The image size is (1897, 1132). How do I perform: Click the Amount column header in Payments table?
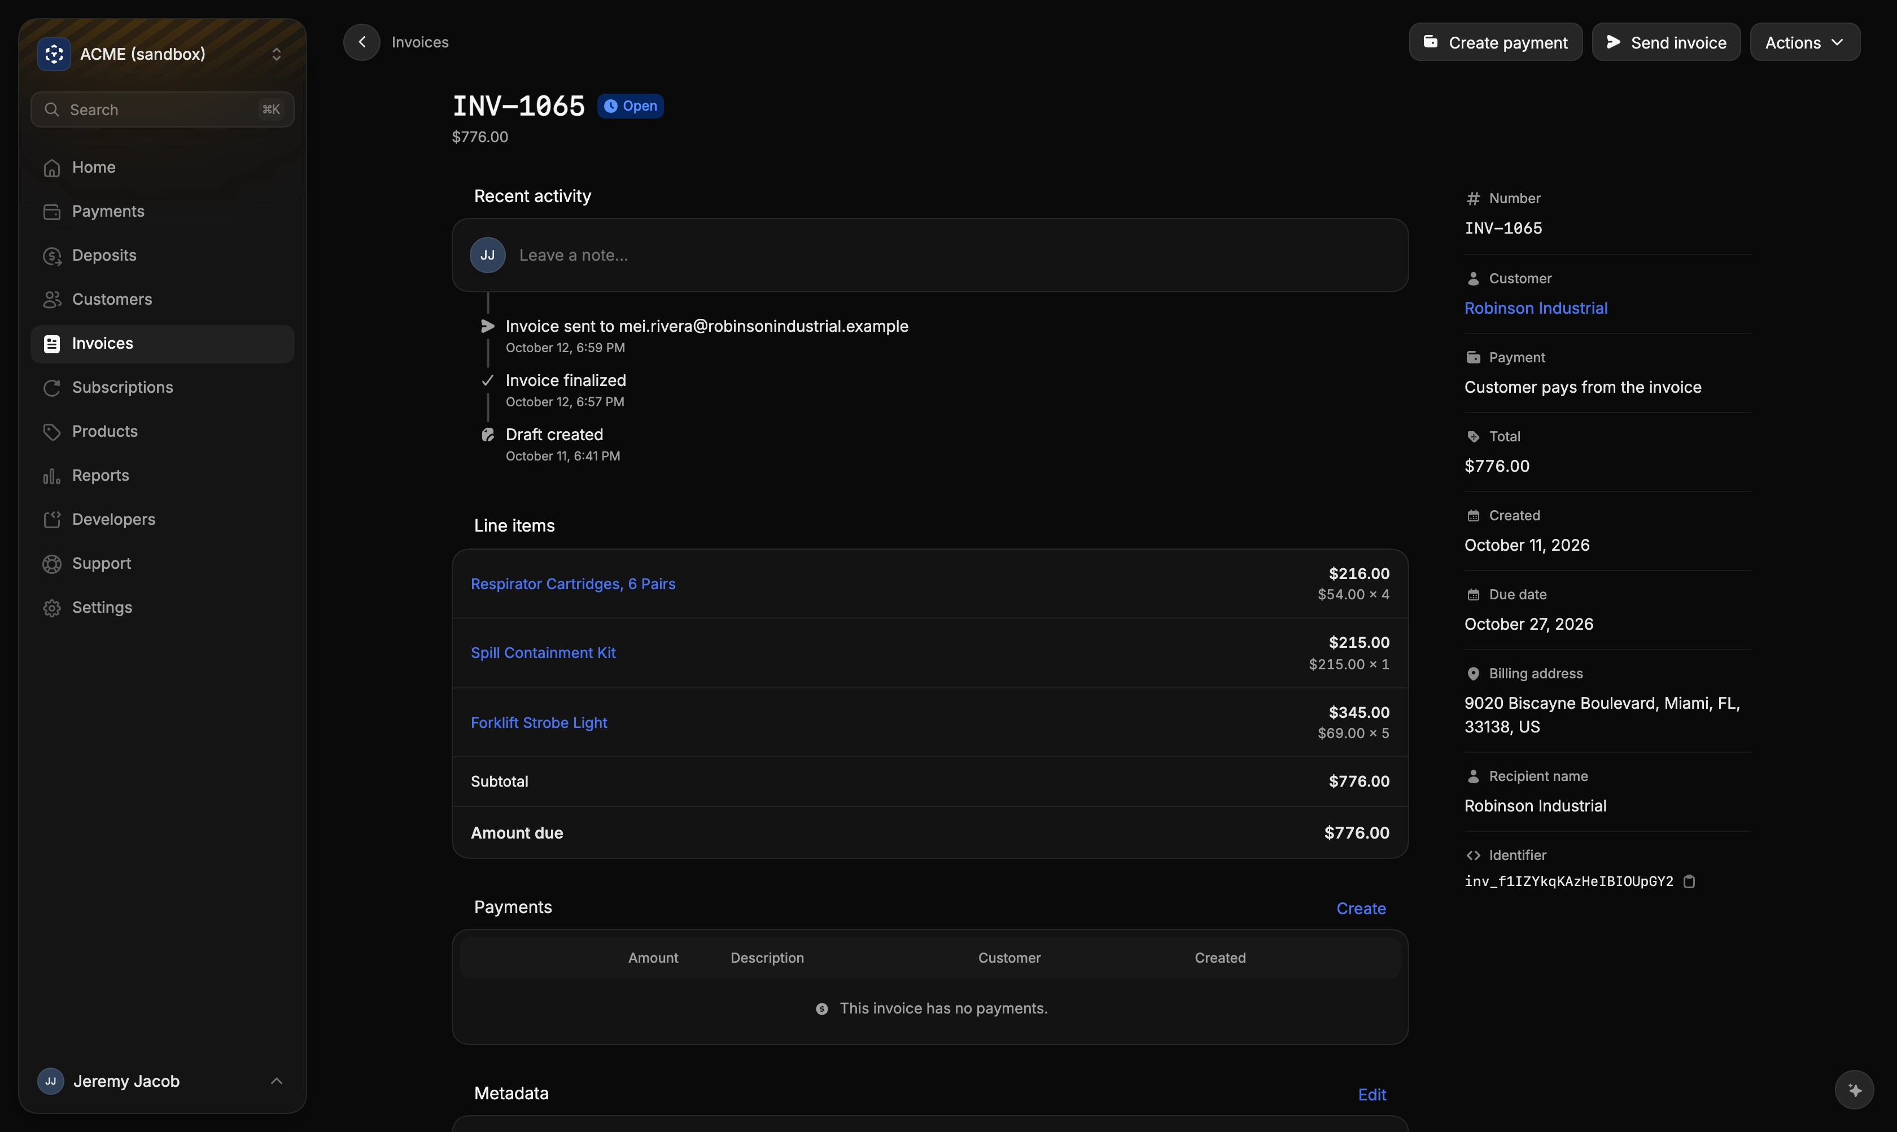(x=653, y=957)
